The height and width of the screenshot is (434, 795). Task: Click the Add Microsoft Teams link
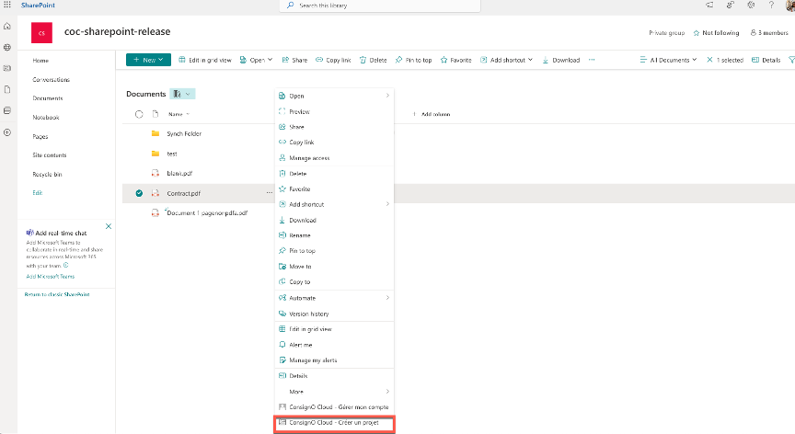click(x=51, y=276)
